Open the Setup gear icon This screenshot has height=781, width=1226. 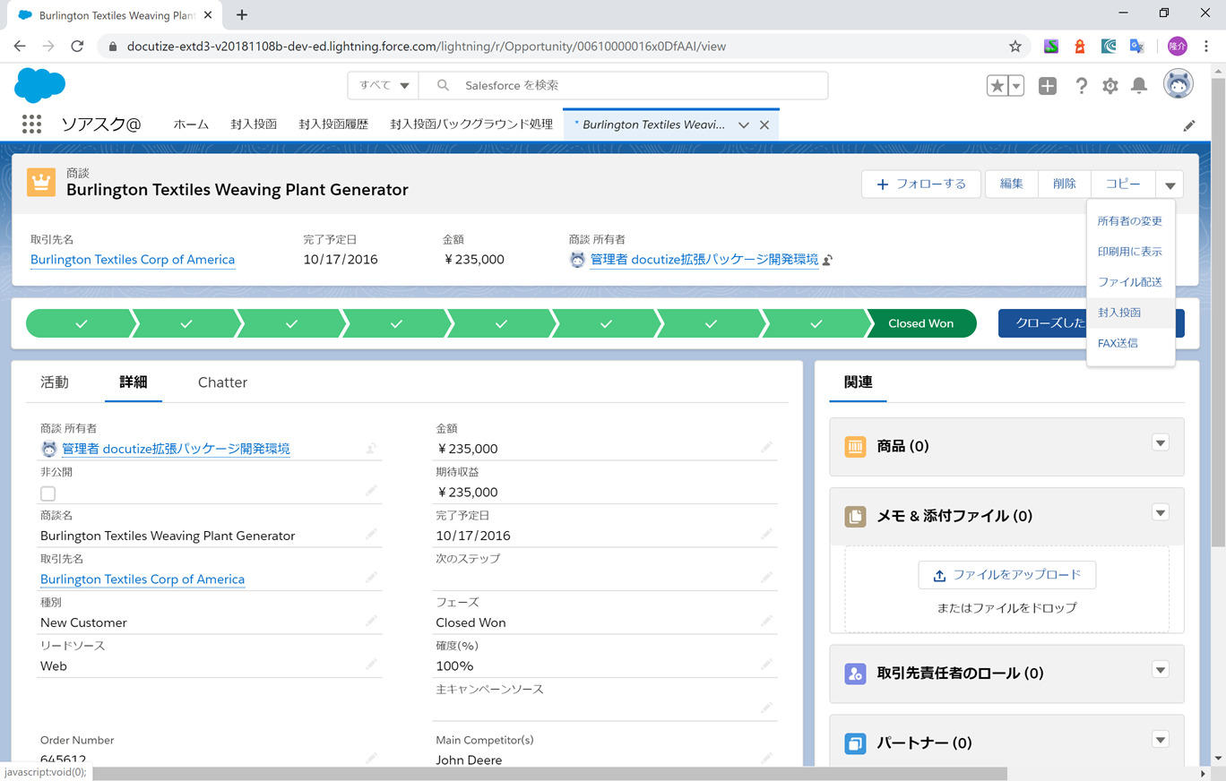tap(1110, 86)
